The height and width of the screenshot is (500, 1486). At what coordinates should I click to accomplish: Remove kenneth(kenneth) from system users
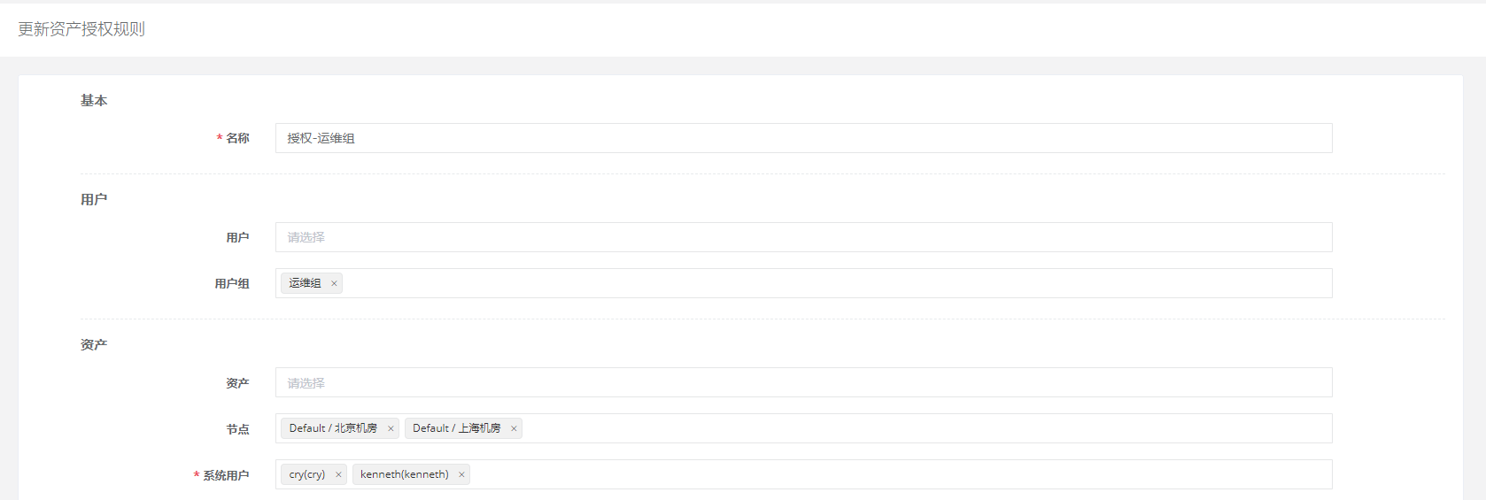[x=461, y=475]
